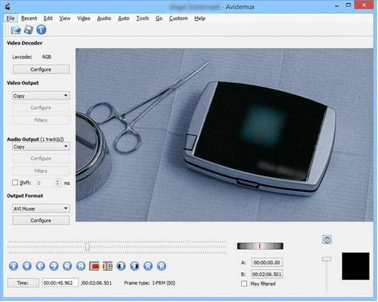Toggle the Play filtered checkbox

244,284
